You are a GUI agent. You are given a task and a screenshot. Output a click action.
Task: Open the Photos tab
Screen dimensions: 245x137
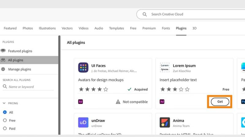(x=28, y=28)
